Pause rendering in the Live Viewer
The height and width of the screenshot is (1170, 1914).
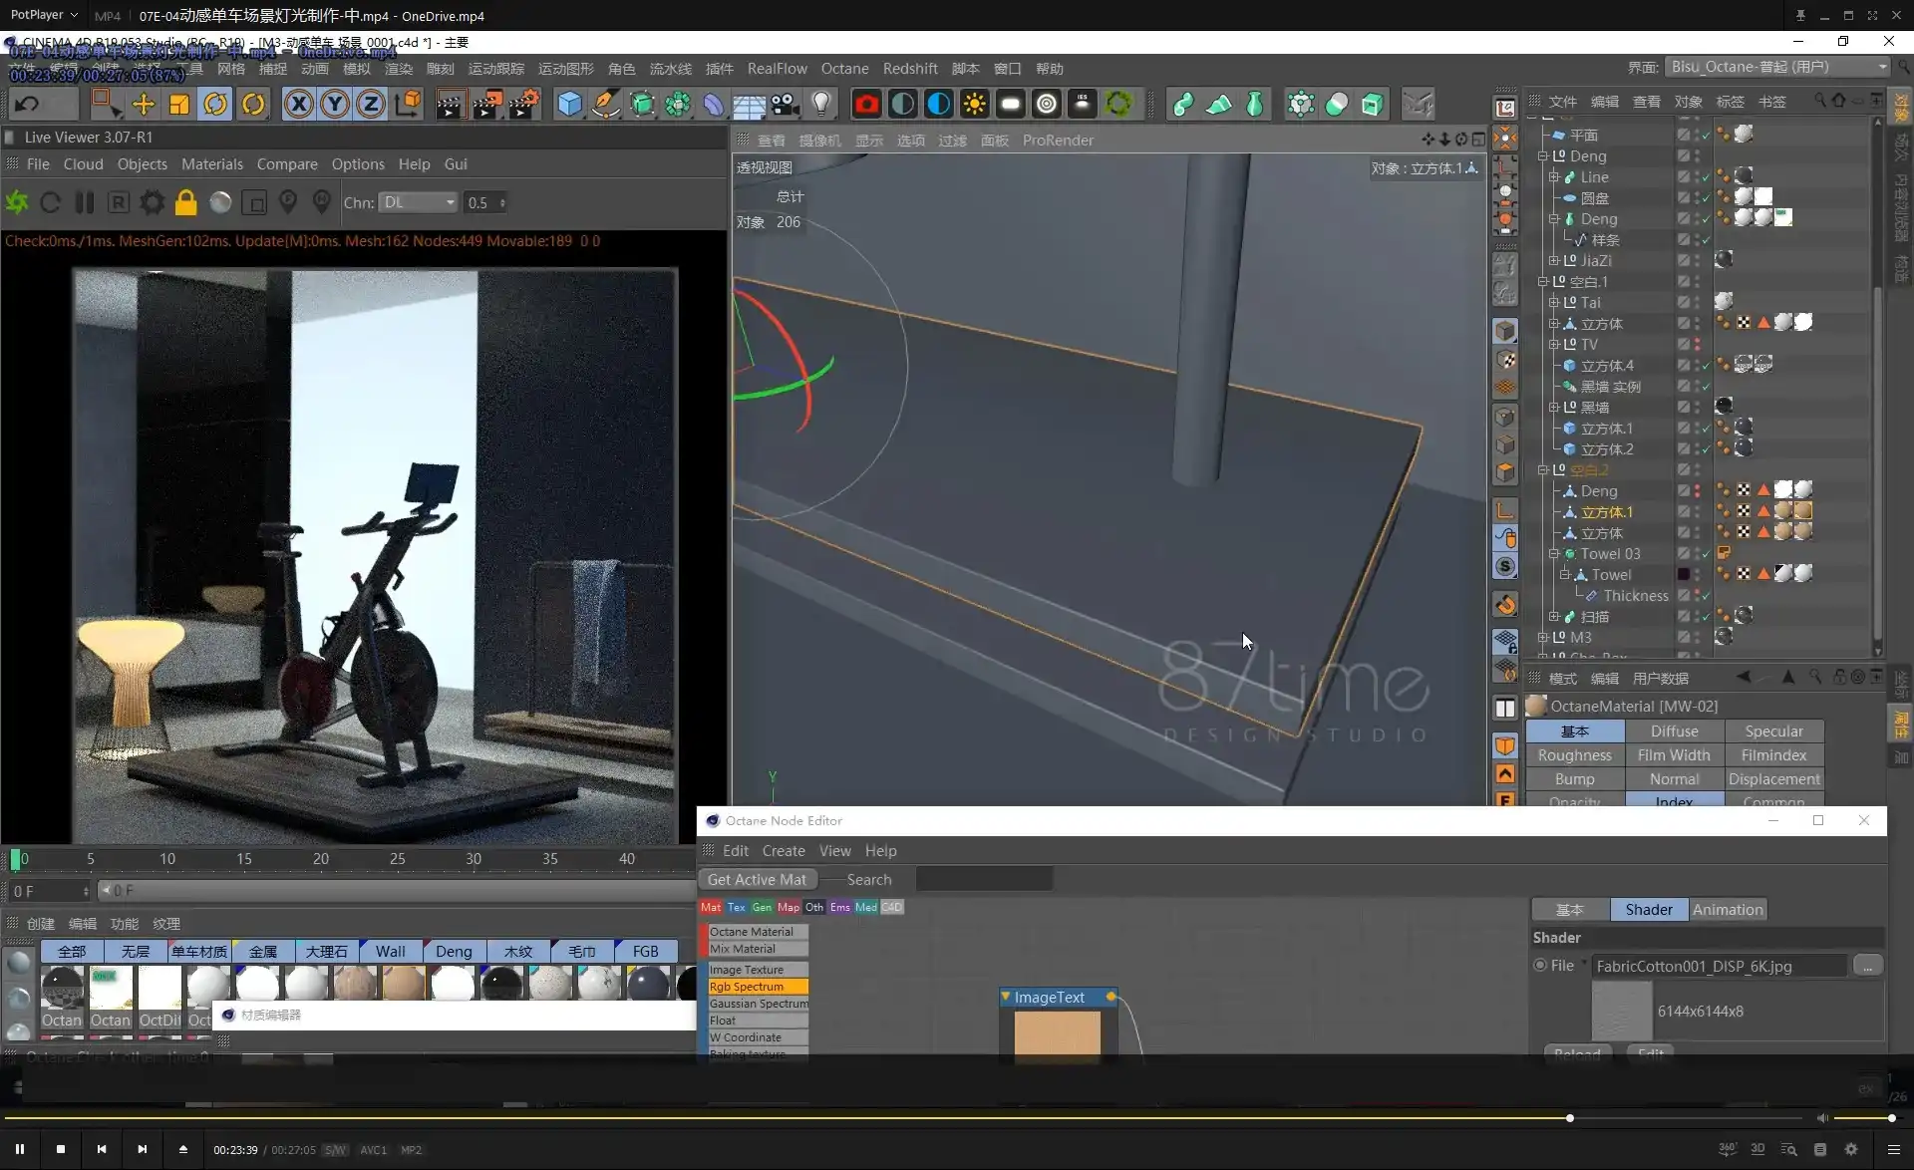pos(84,202)
